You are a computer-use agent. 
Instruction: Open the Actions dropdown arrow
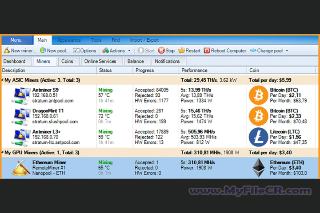pos(129,51)
